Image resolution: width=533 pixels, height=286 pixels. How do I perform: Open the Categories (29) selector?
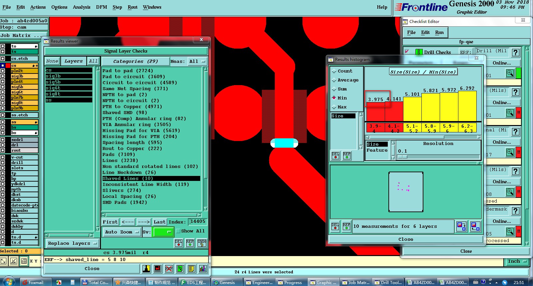click(x=136, y=62)
